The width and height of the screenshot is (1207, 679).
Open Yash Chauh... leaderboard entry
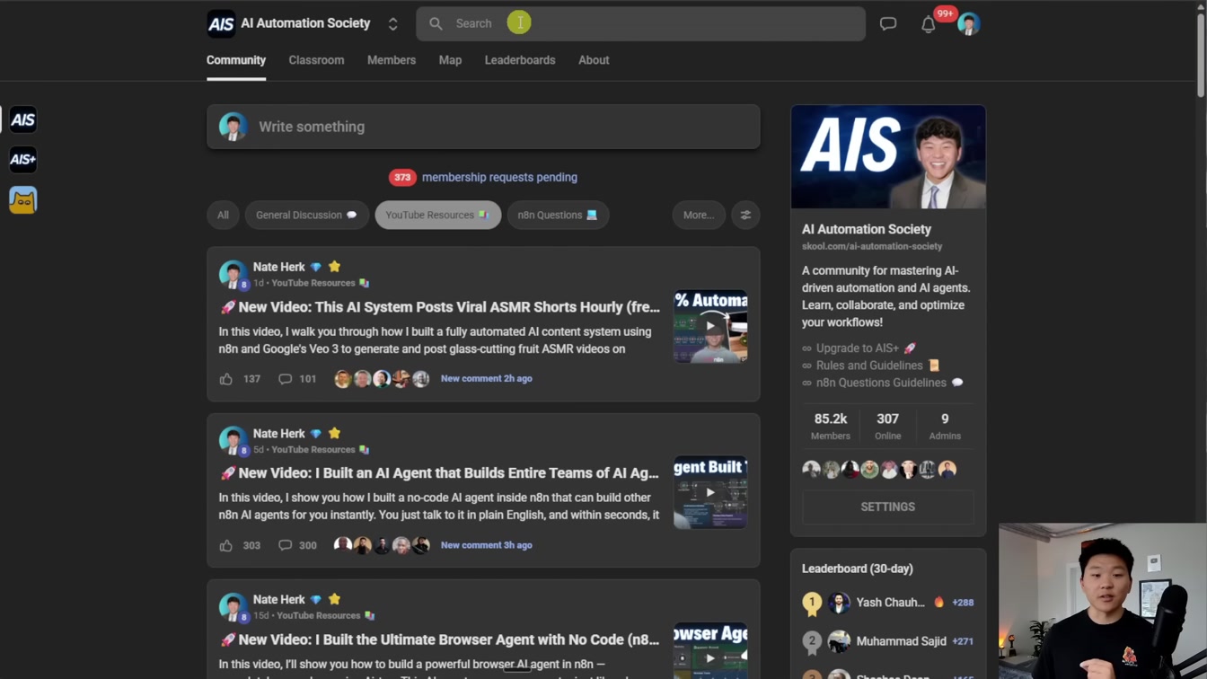(x=888, y=603)
